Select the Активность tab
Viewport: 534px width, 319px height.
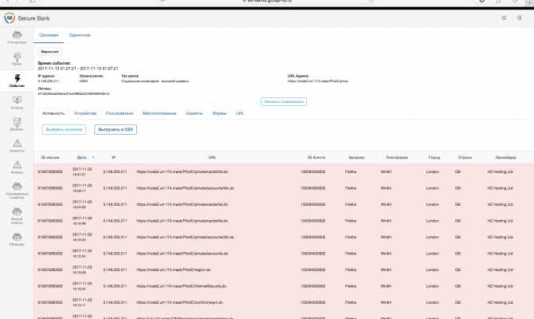pyautogui.click(x=53, y=113)
